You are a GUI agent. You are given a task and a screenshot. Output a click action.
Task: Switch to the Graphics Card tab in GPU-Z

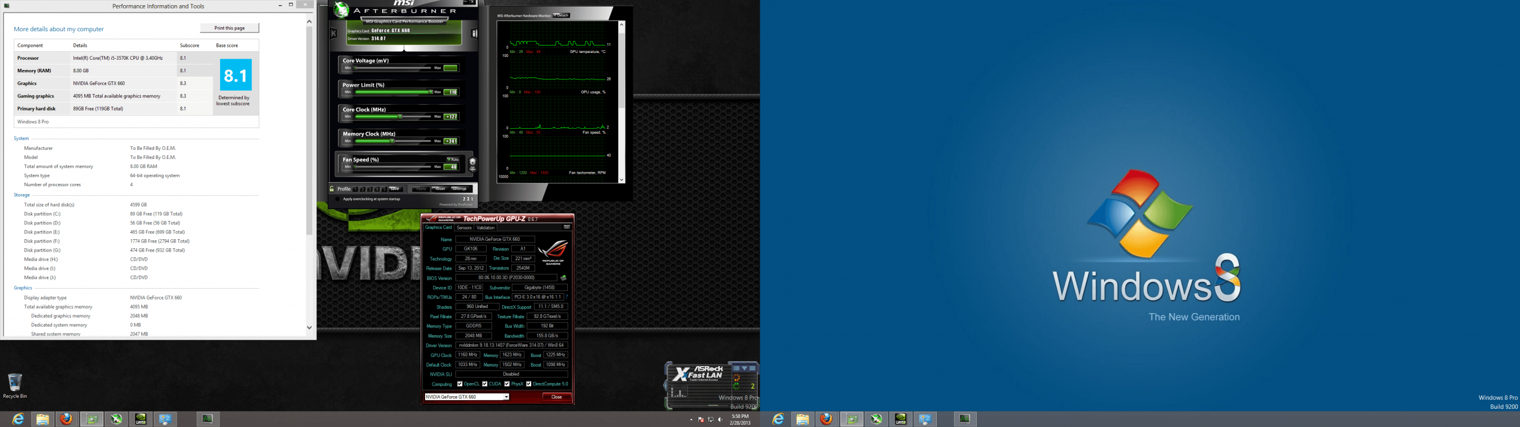(438, 228)
